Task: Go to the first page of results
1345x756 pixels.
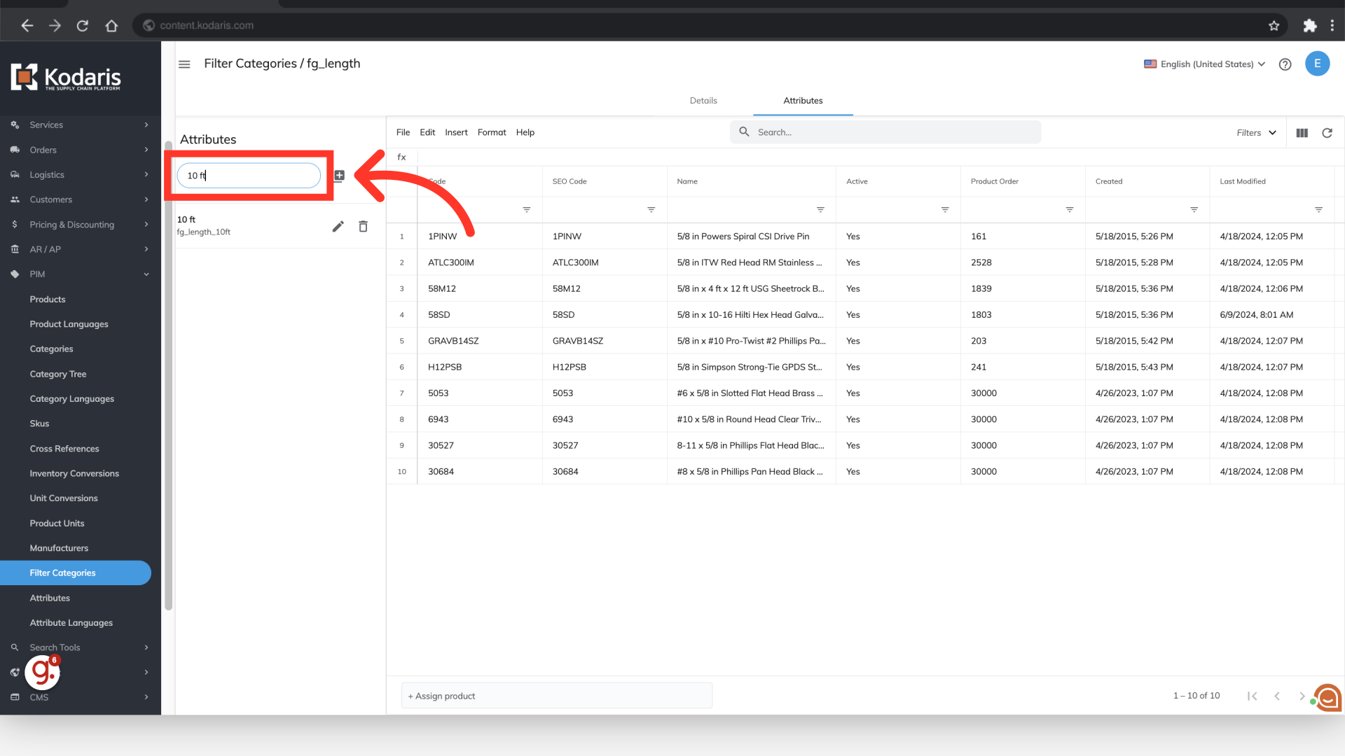Action: 1252,696
